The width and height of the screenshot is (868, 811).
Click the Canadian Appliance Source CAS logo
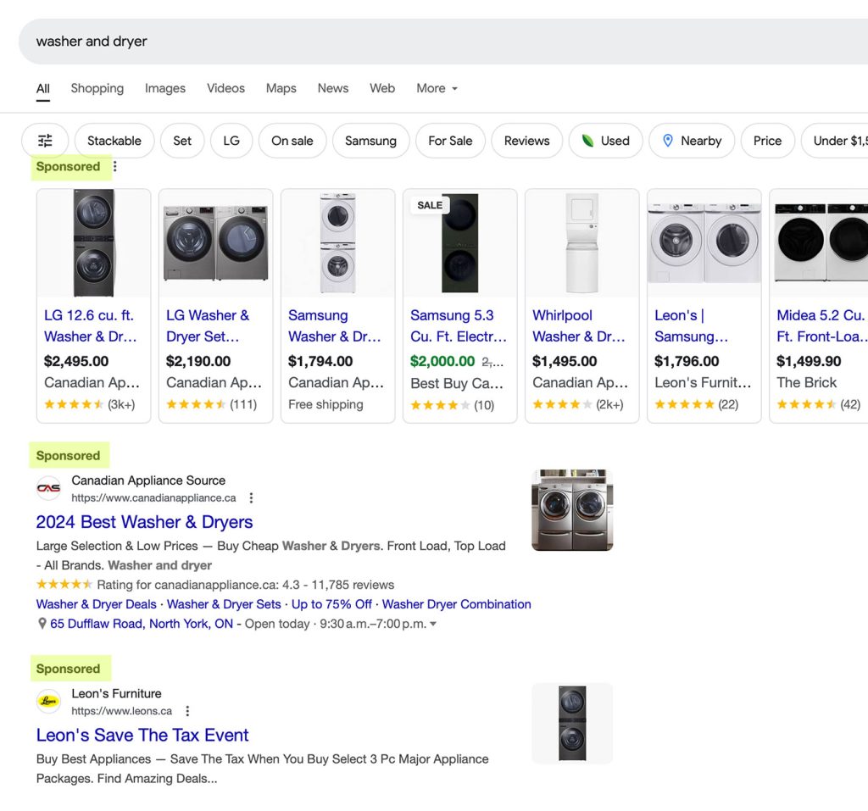tap(48, 488)
